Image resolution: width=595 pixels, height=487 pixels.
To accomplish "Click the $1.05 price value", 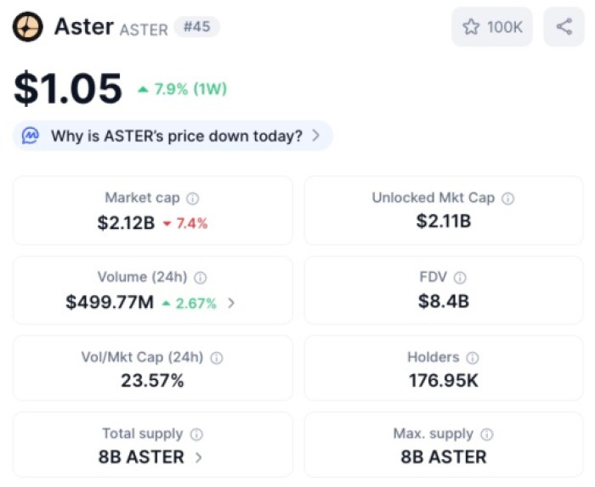I will point(68,89).
